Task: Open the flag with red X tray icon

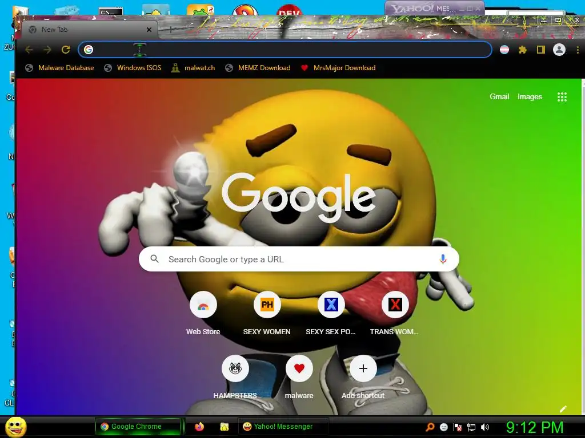Action: tap(458, 427)
